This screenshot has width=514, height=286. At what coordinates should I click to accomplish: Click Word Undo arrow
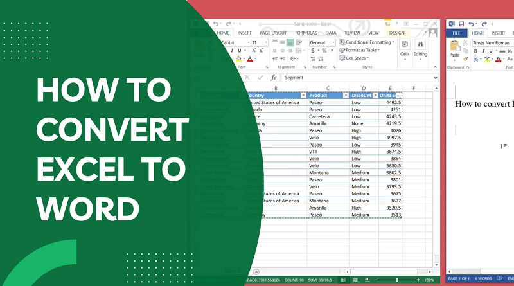[x=471, y=24]
